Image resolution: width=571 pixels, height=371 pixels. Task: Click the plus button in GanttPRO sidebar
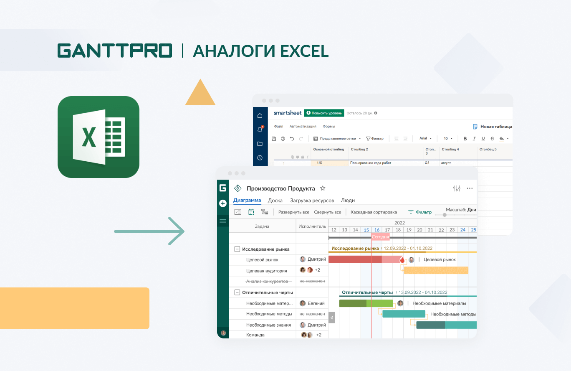tap(223, 203)
